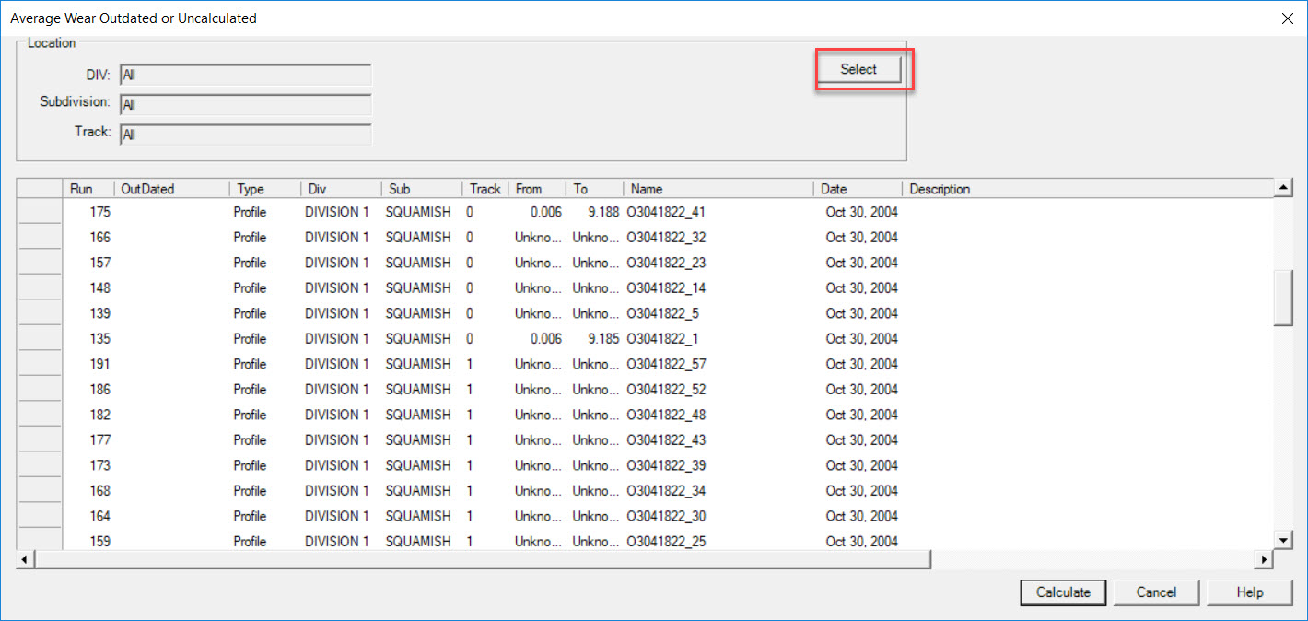Click the Name column header

[647, 189]
